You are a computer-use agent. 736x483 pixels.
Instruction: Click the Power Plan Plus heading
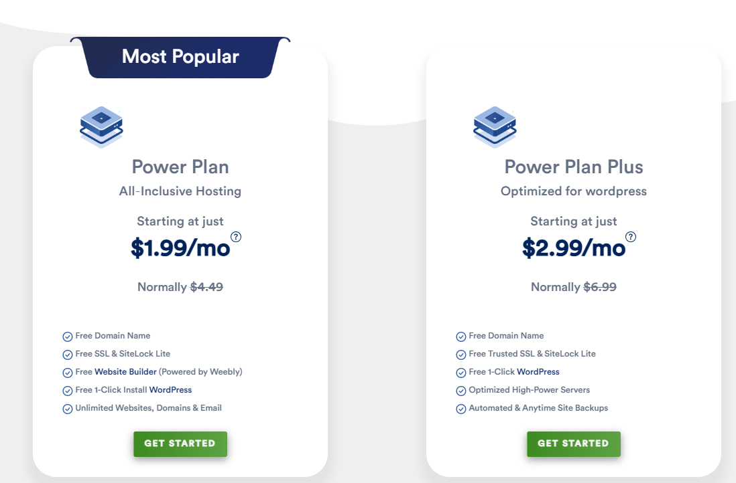(573, 167)
